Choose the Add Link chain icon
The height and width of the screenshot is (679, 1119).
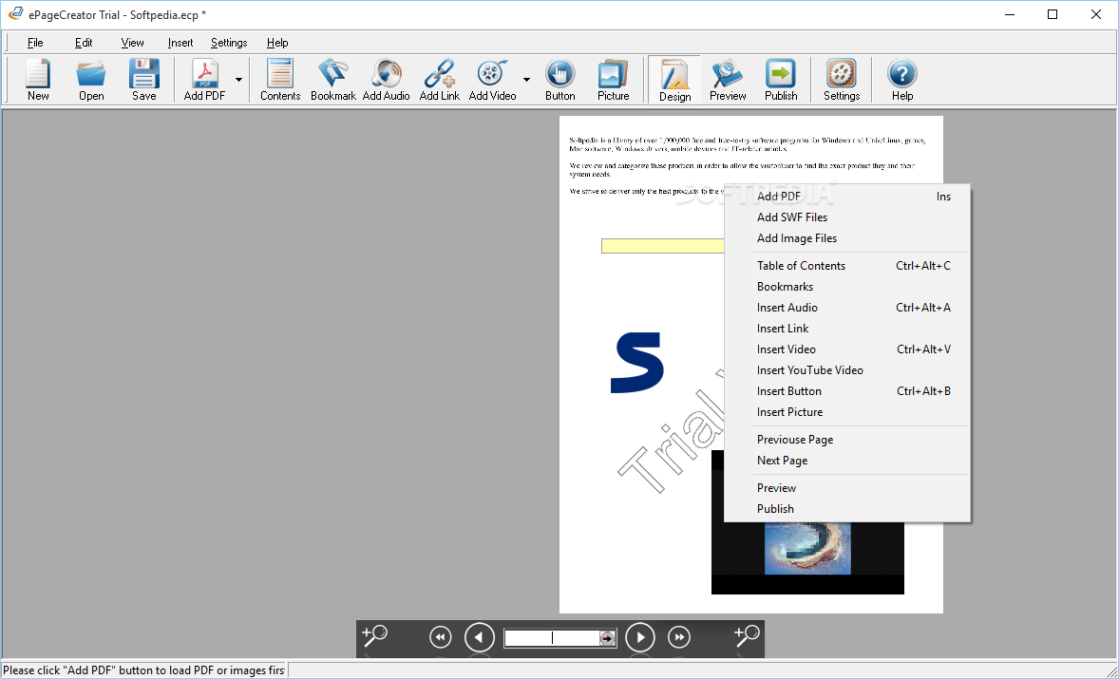[440, 80]
